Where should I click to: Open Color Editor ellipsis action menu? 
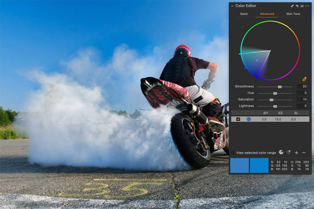coord(308,6)
